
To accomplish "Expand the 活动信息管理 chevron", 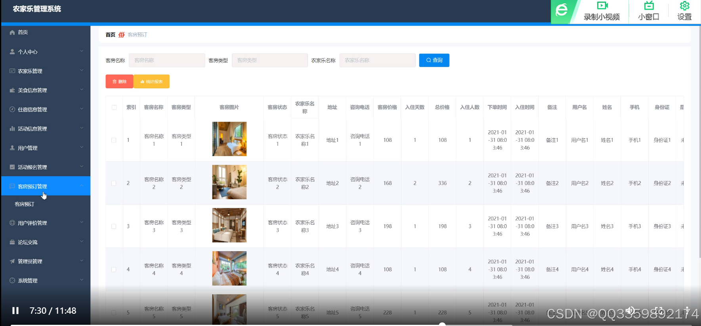I will click(x=82, y=128).
